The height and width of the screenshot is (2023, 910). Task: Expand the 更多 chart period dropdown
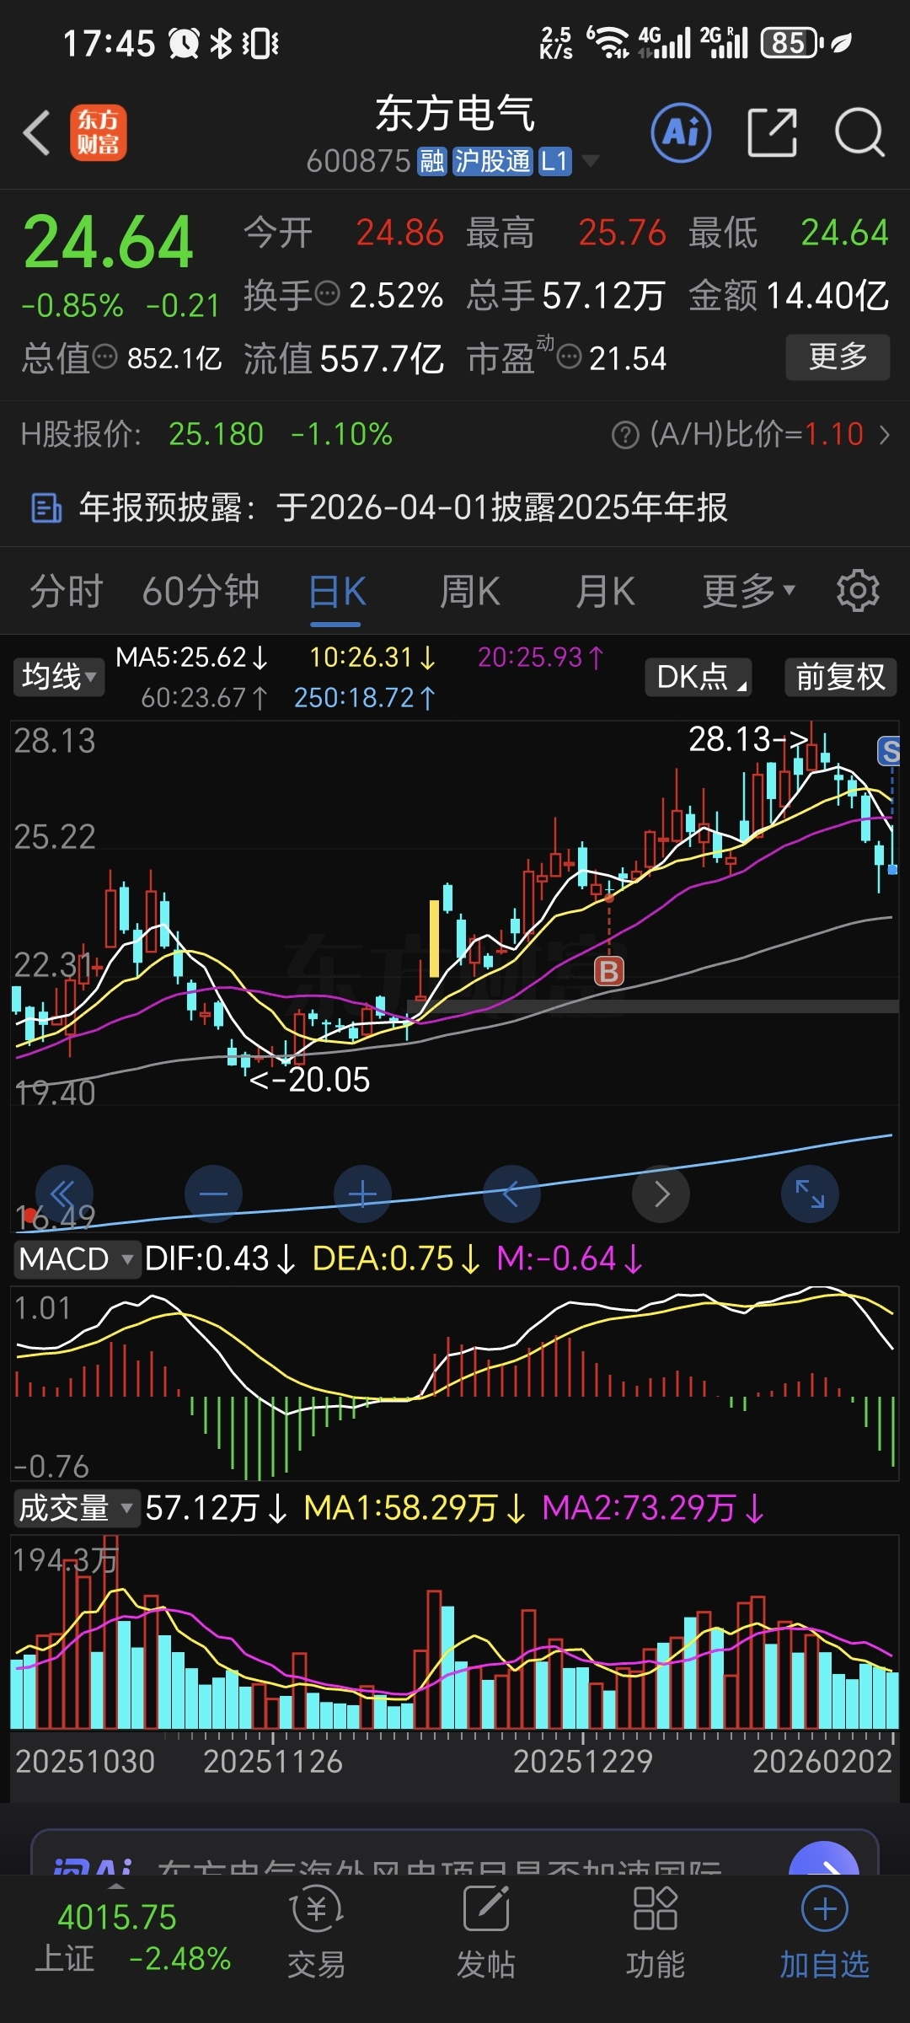click(x=748, y=590)
